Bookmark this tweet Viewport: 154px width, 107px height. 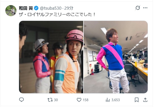tap(136, 100)
